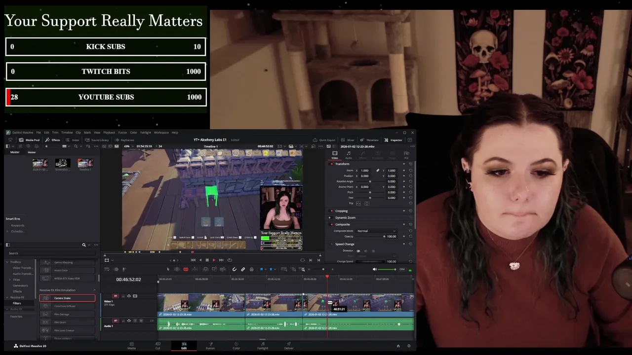
Task: Switch to the Fusion page
Action: point(210,346)
